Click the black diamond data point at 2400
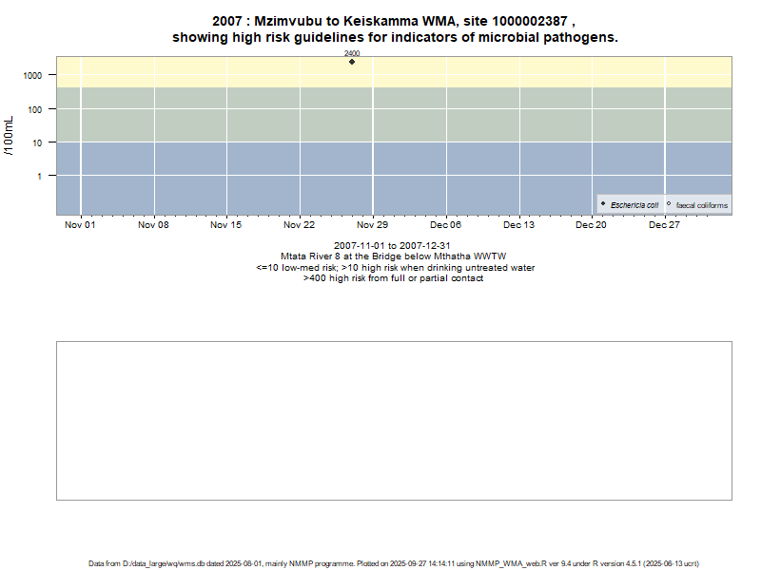 (x=352, y=62)
